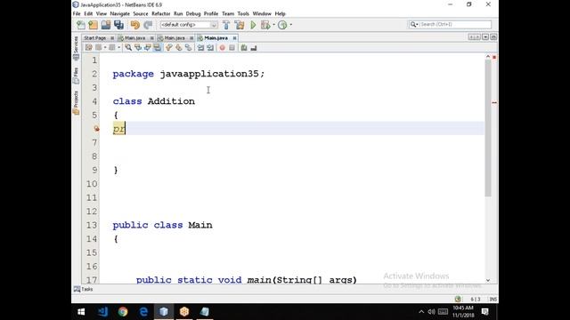This screenshot has height=320, width=570.
Task: Open the File menu
Action: click(77, 14)
